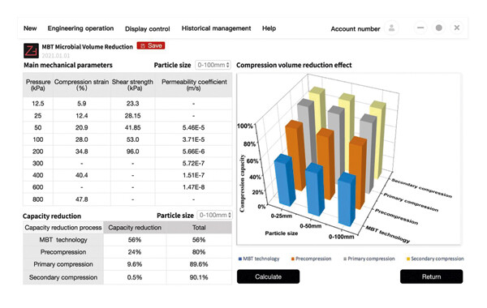Click the blue MBT technology legend marker
Viewport: 487px width, 308px height.
pos(239,259)
